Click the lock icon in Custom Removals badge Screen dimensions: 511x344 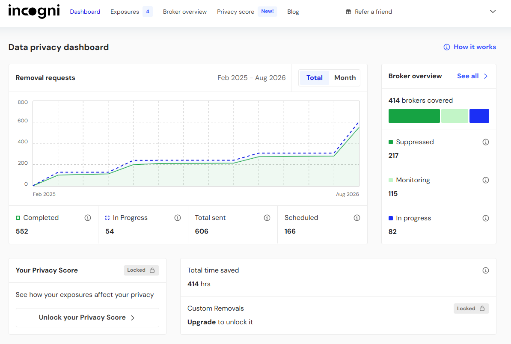[x=482, y=308]
